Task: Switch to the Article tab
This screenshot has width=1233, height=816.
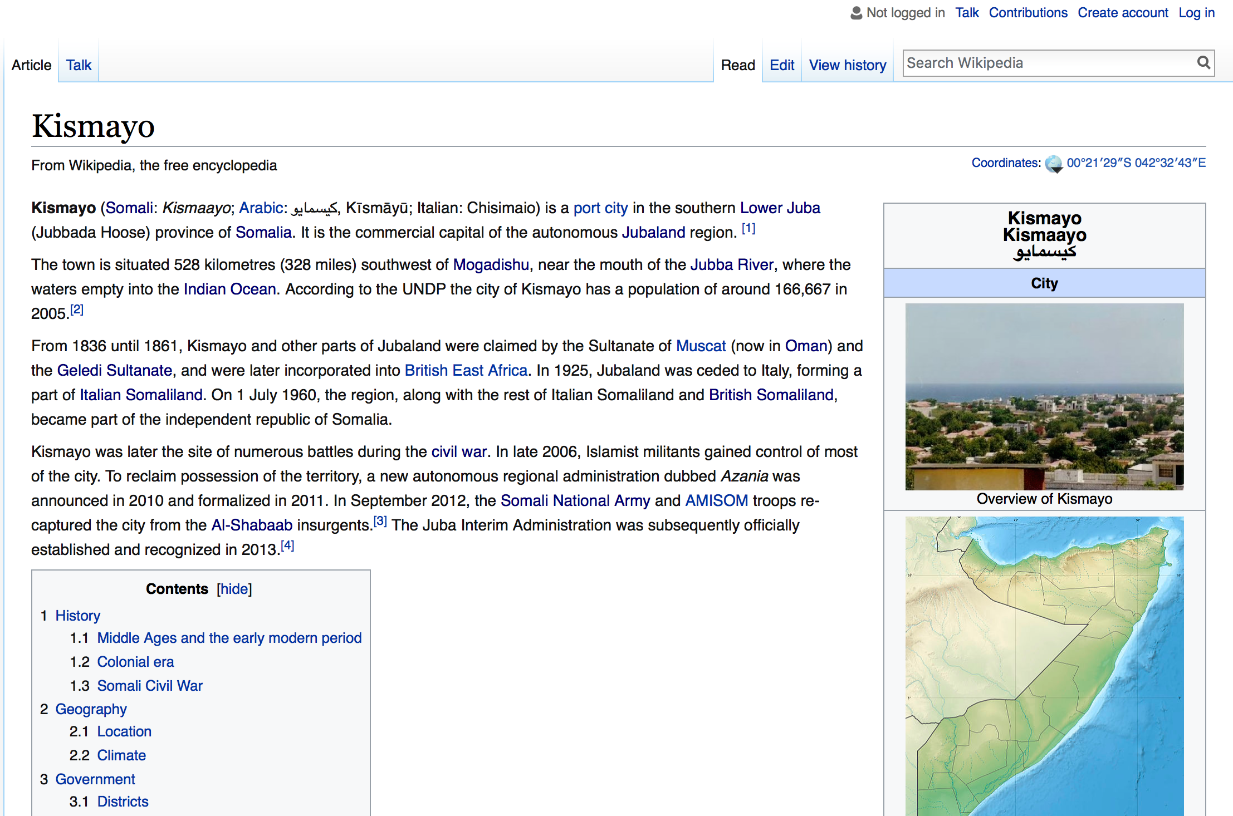Action: pos(31,65)
